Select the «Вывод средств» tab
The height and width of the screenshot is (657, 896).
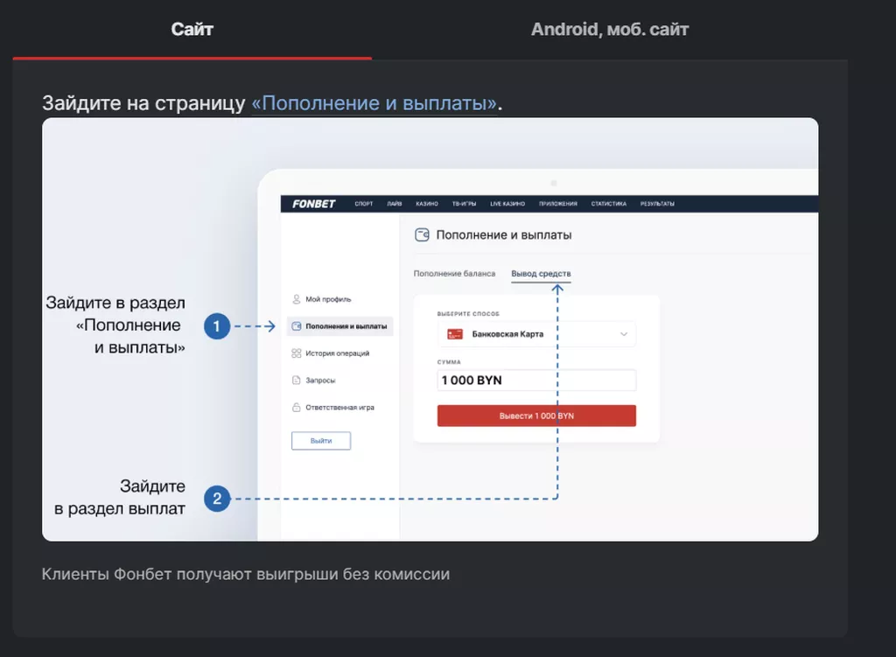(x=541, y=274)
